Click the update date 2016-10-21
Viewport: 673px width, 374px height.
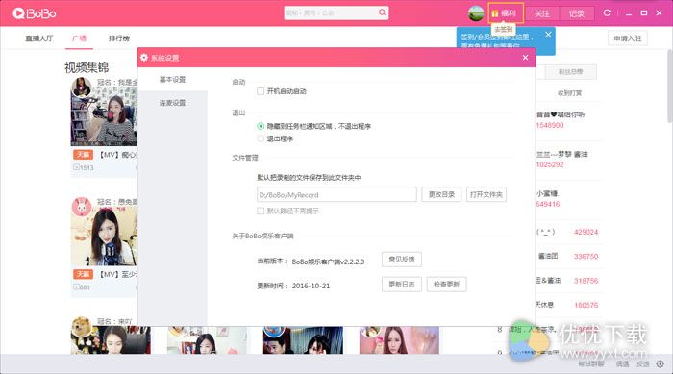pyautogui.click(x=311, y=286)
